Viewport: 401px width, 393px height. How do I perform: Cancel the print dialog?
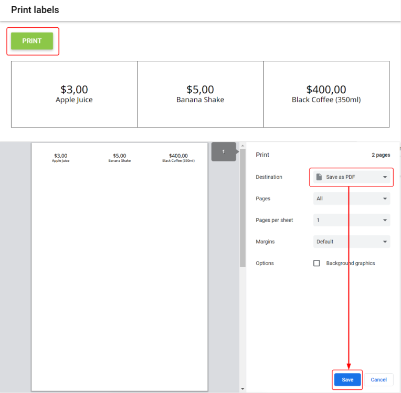coord(378,379)
